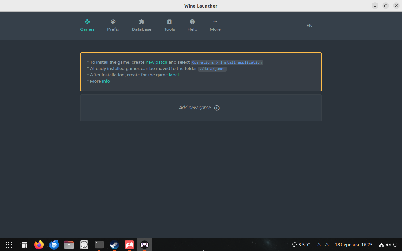
Task: Launch Firefox from the taskbar
Action: pyautogui.click(x=39, y=245)
